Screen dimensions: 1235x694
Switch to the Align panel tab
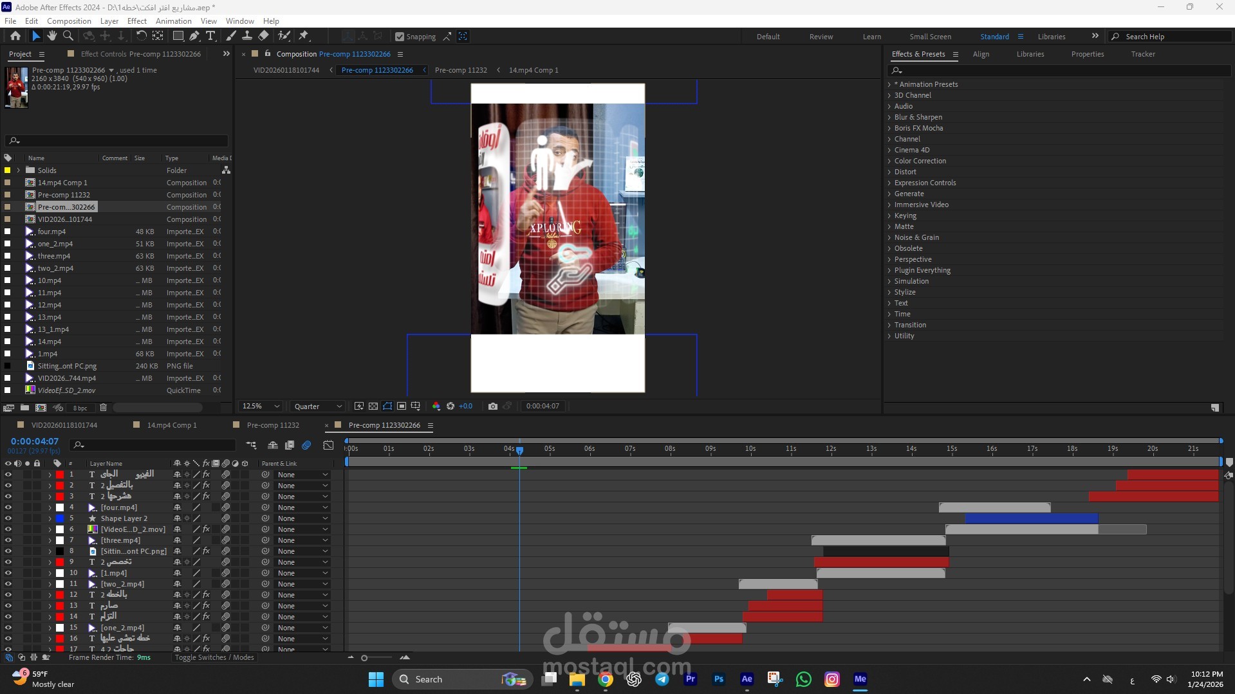click(x=981, y=54)
